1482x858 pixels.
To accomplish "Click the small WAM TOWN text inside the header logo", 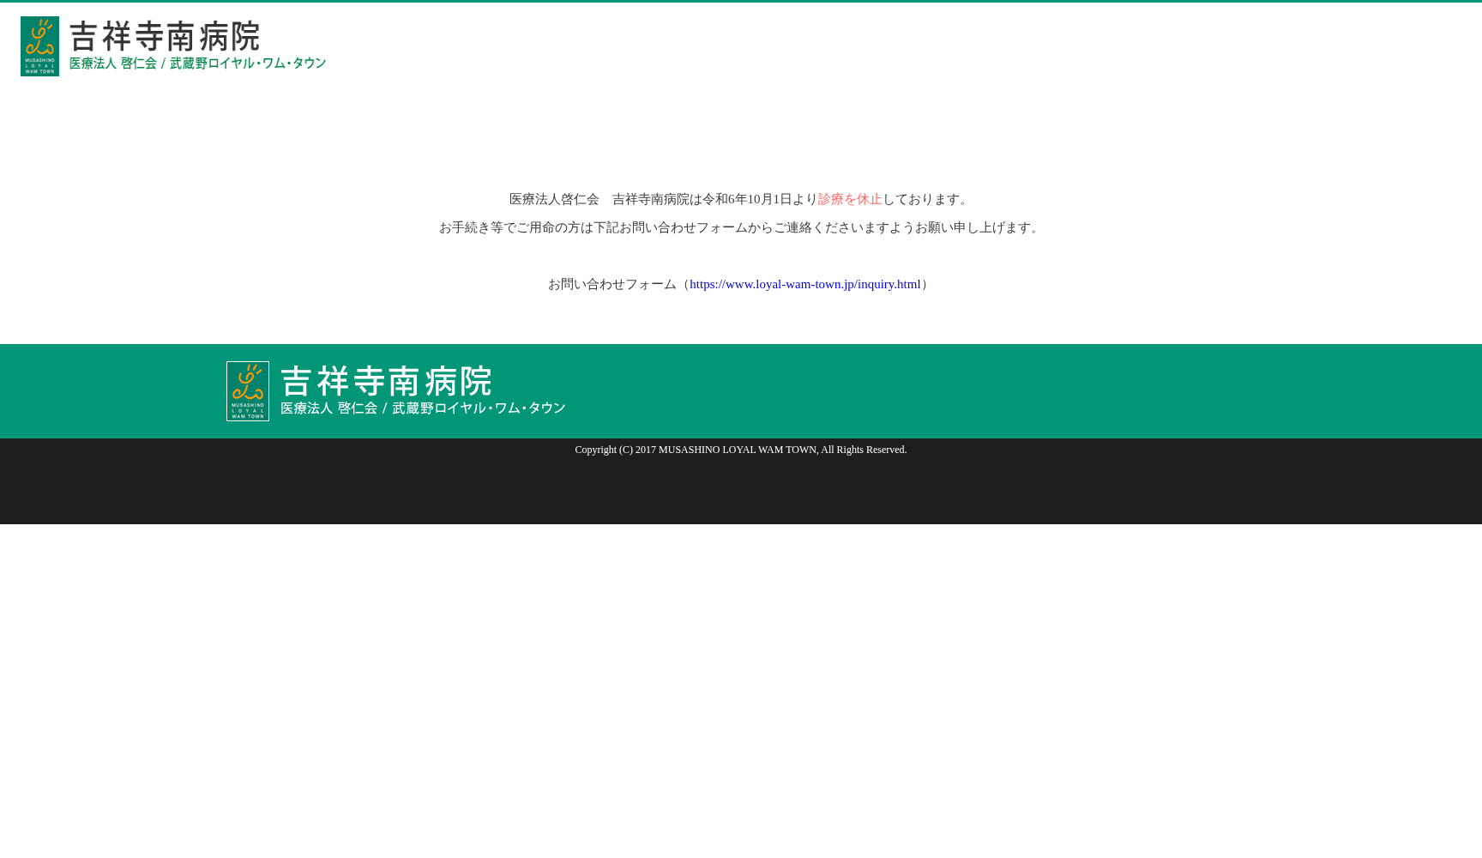I will (x=39, y=69).
